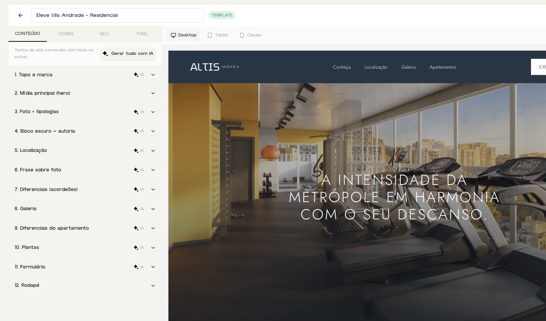This screenshot has height=321, width=546.
Task: Click the AI sparkle icon for Galeria section
Action: (136, 209)
